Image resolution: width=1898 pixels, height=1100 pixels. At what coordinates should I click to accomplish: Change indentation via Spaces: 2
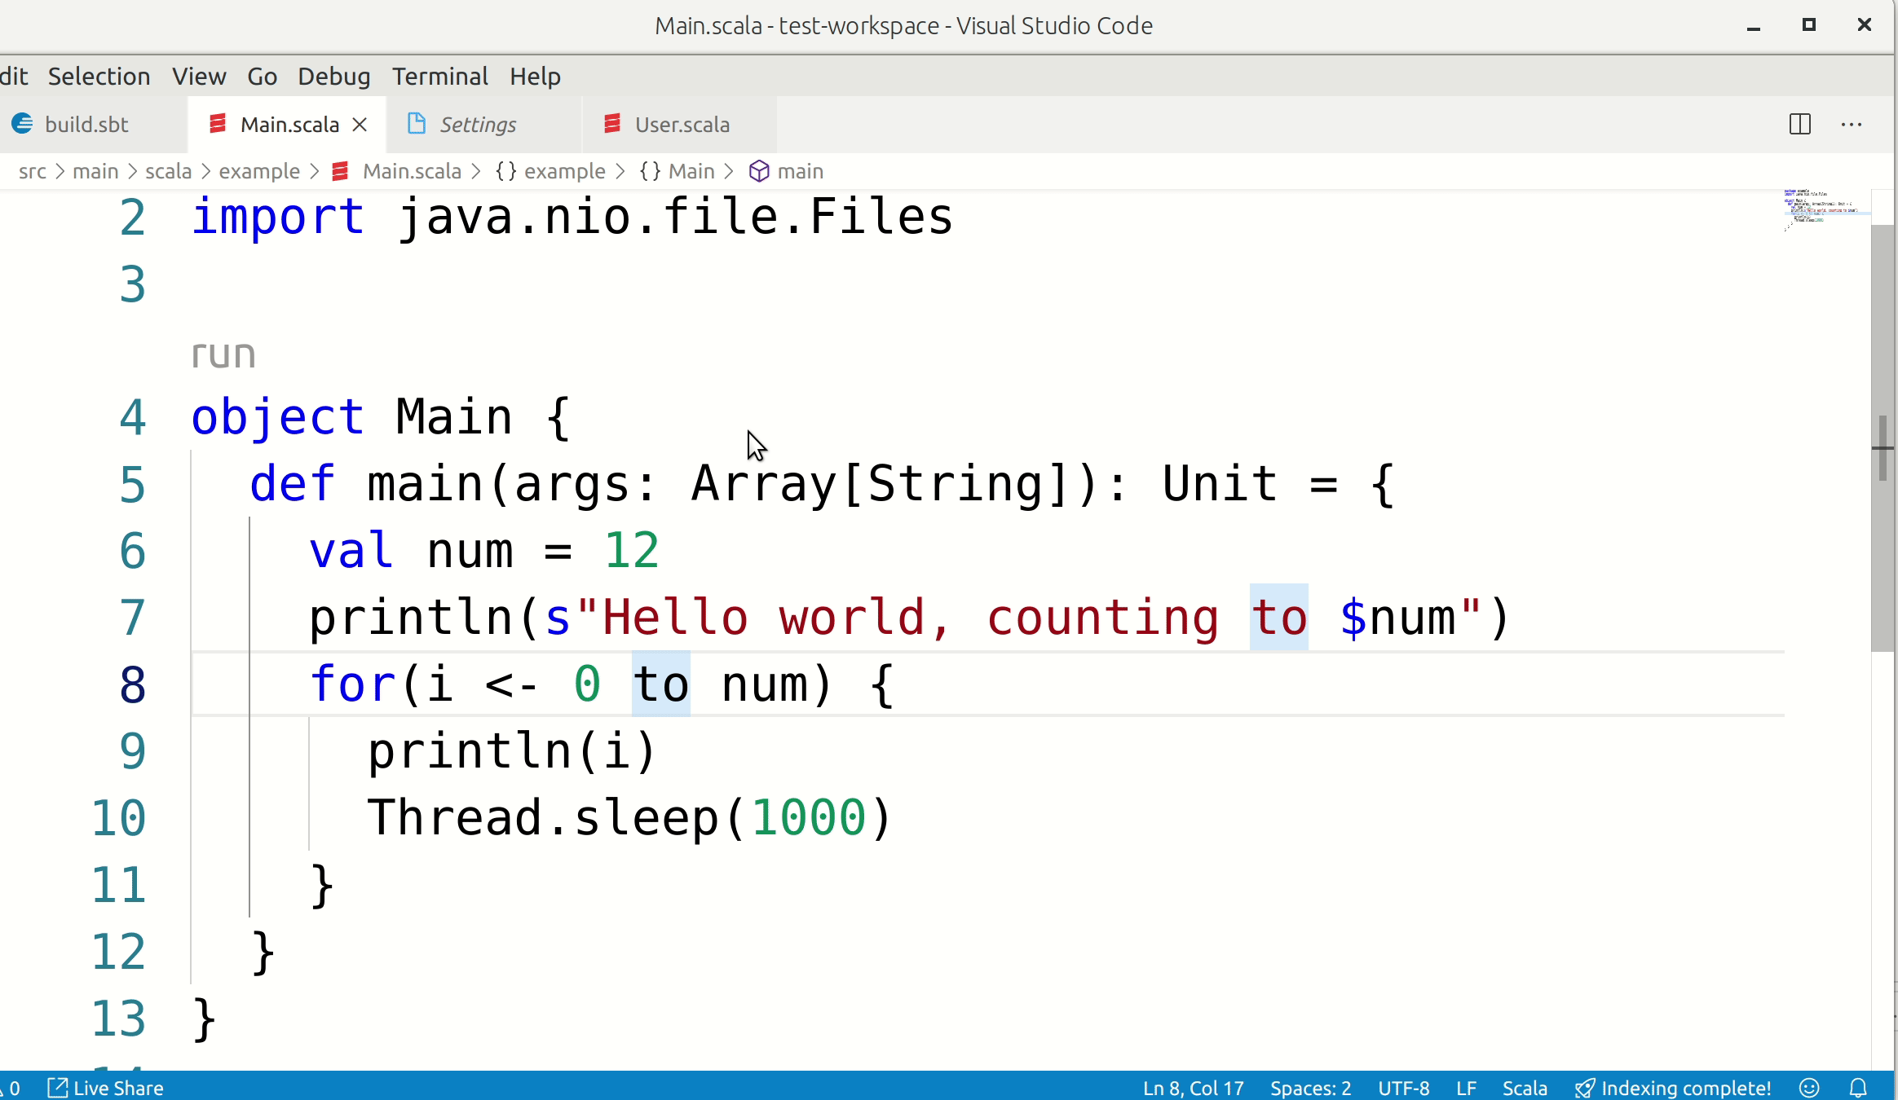(x=1310, y=1088)
